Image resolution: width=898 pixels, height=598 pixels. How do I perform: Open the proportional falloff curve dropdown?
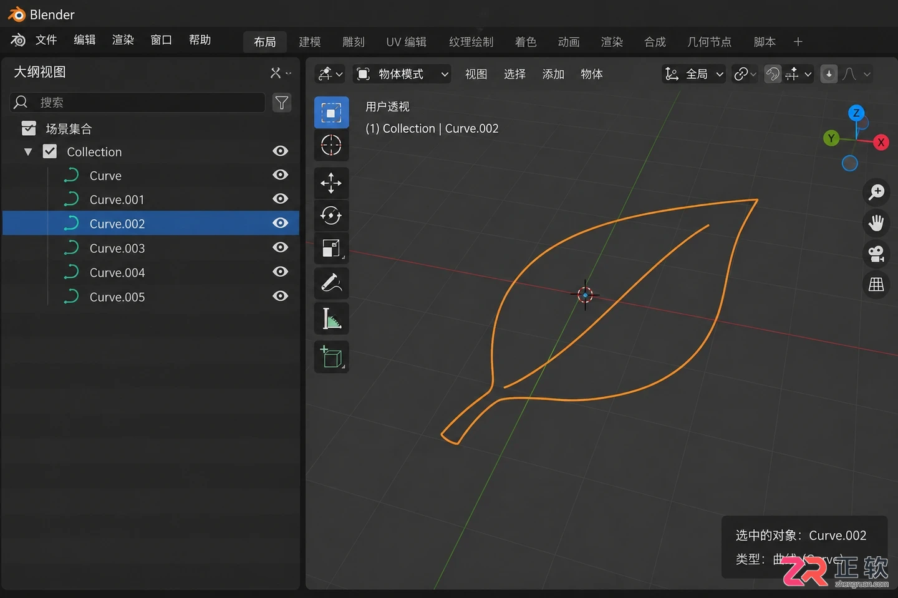click(x=856, y=74)
